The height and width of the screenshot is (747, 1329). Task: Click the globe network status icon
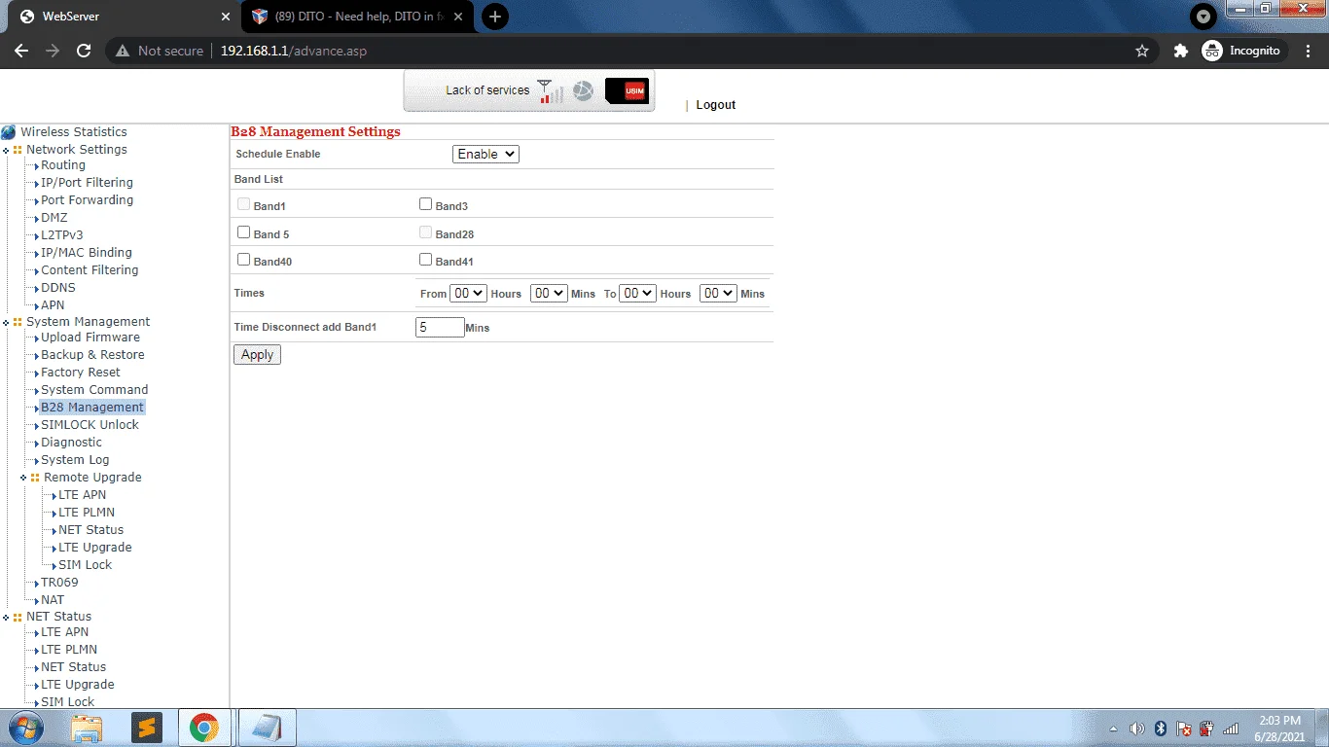click(583, 90)
